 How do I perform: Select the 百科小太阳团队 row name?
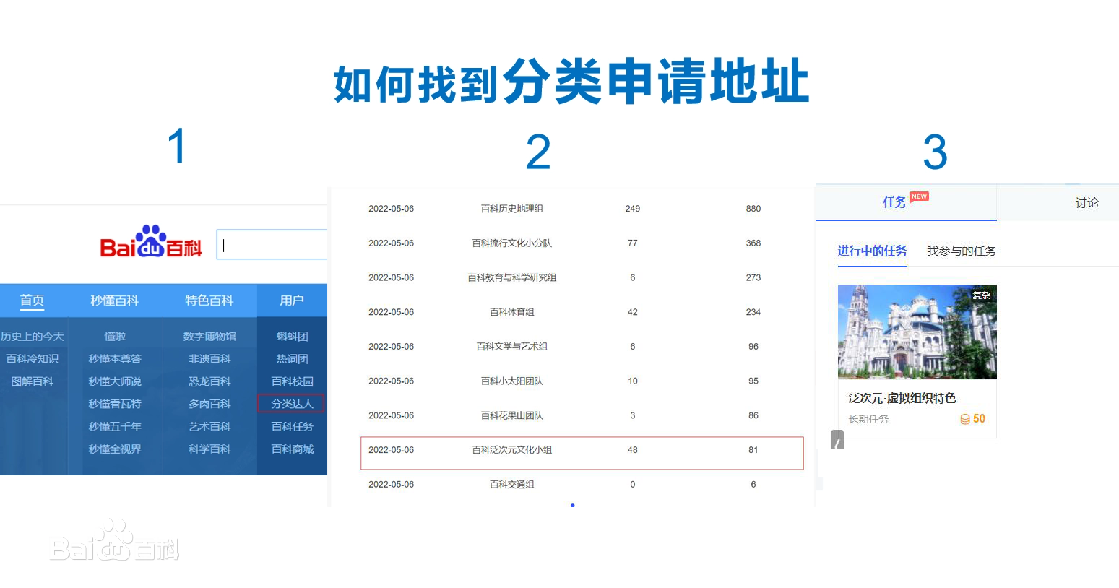tap(512, 381)
